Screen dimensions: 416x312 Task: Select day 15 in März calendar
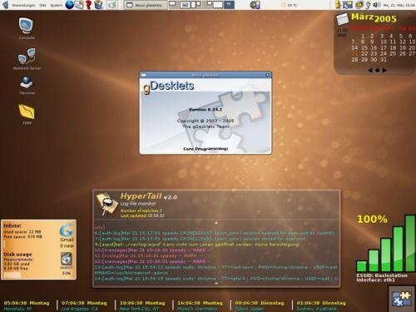coord(364,47)
